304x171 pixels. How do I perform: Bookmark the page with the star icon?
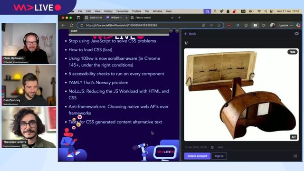pos(219,25)
